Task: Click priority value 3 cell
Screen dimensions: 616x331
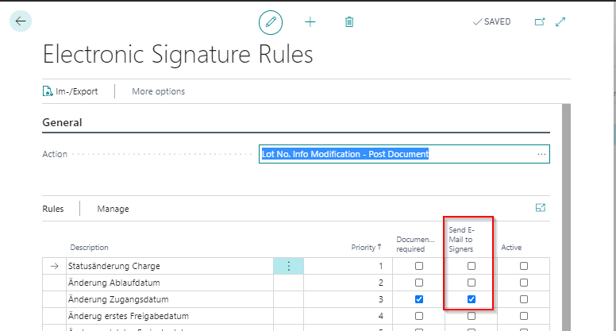Action: pyautogui.click(x=348, y=299)
